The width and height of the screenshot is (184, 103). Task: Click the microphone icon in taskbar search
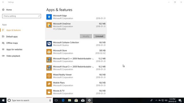(x=50, y=100)
